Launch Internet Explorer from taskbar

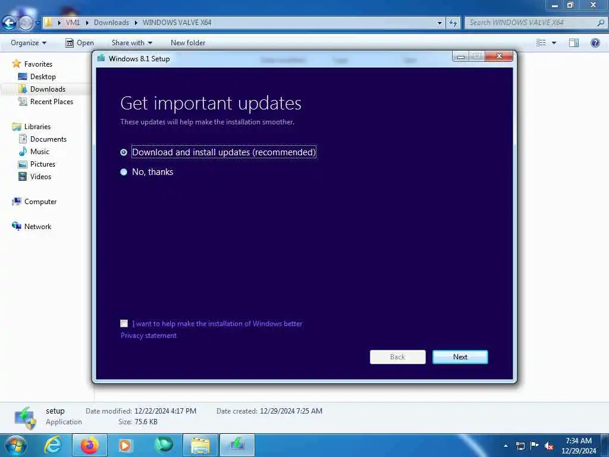pos(53,445)
